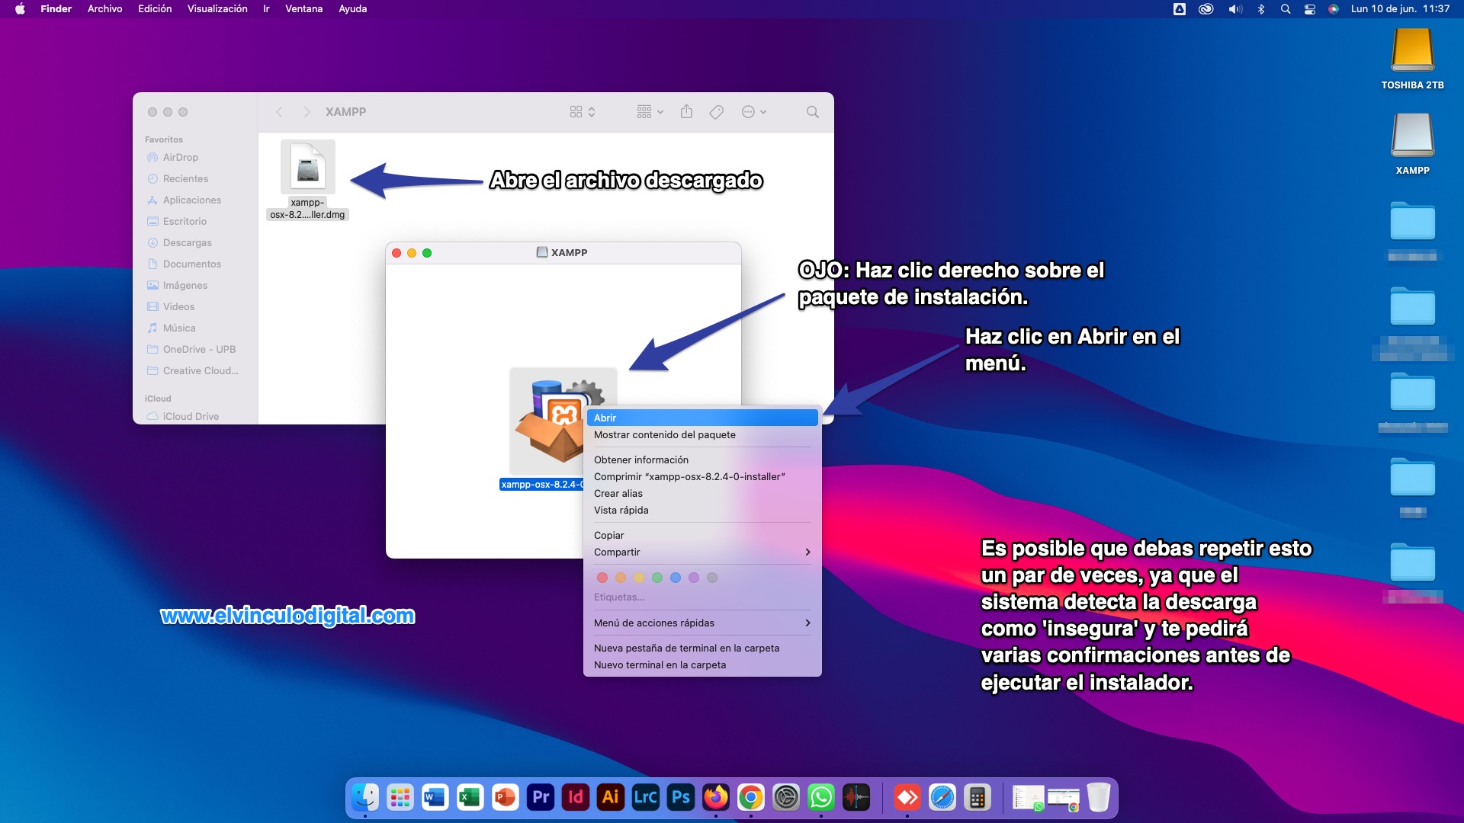Pick the blue tag color dot

tap(676, 578)
